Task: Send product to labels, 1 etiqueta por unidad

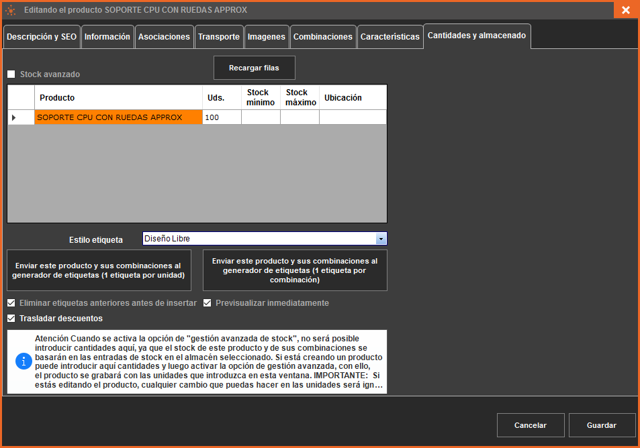Action: 99,270
